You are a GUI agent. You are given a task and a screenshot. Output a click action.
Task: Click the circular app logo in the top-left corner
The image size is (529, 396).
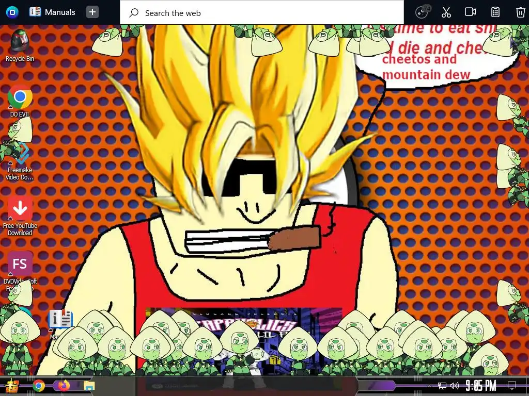12,12
